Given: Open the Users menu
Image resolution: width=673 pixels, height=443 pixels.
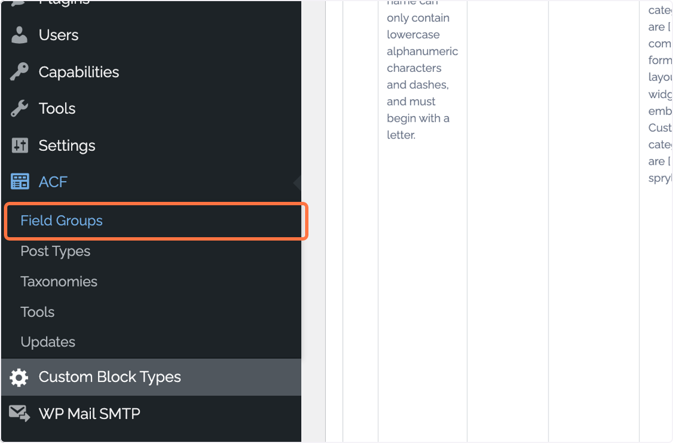Looking at the screenshot, I should (58, 35).
